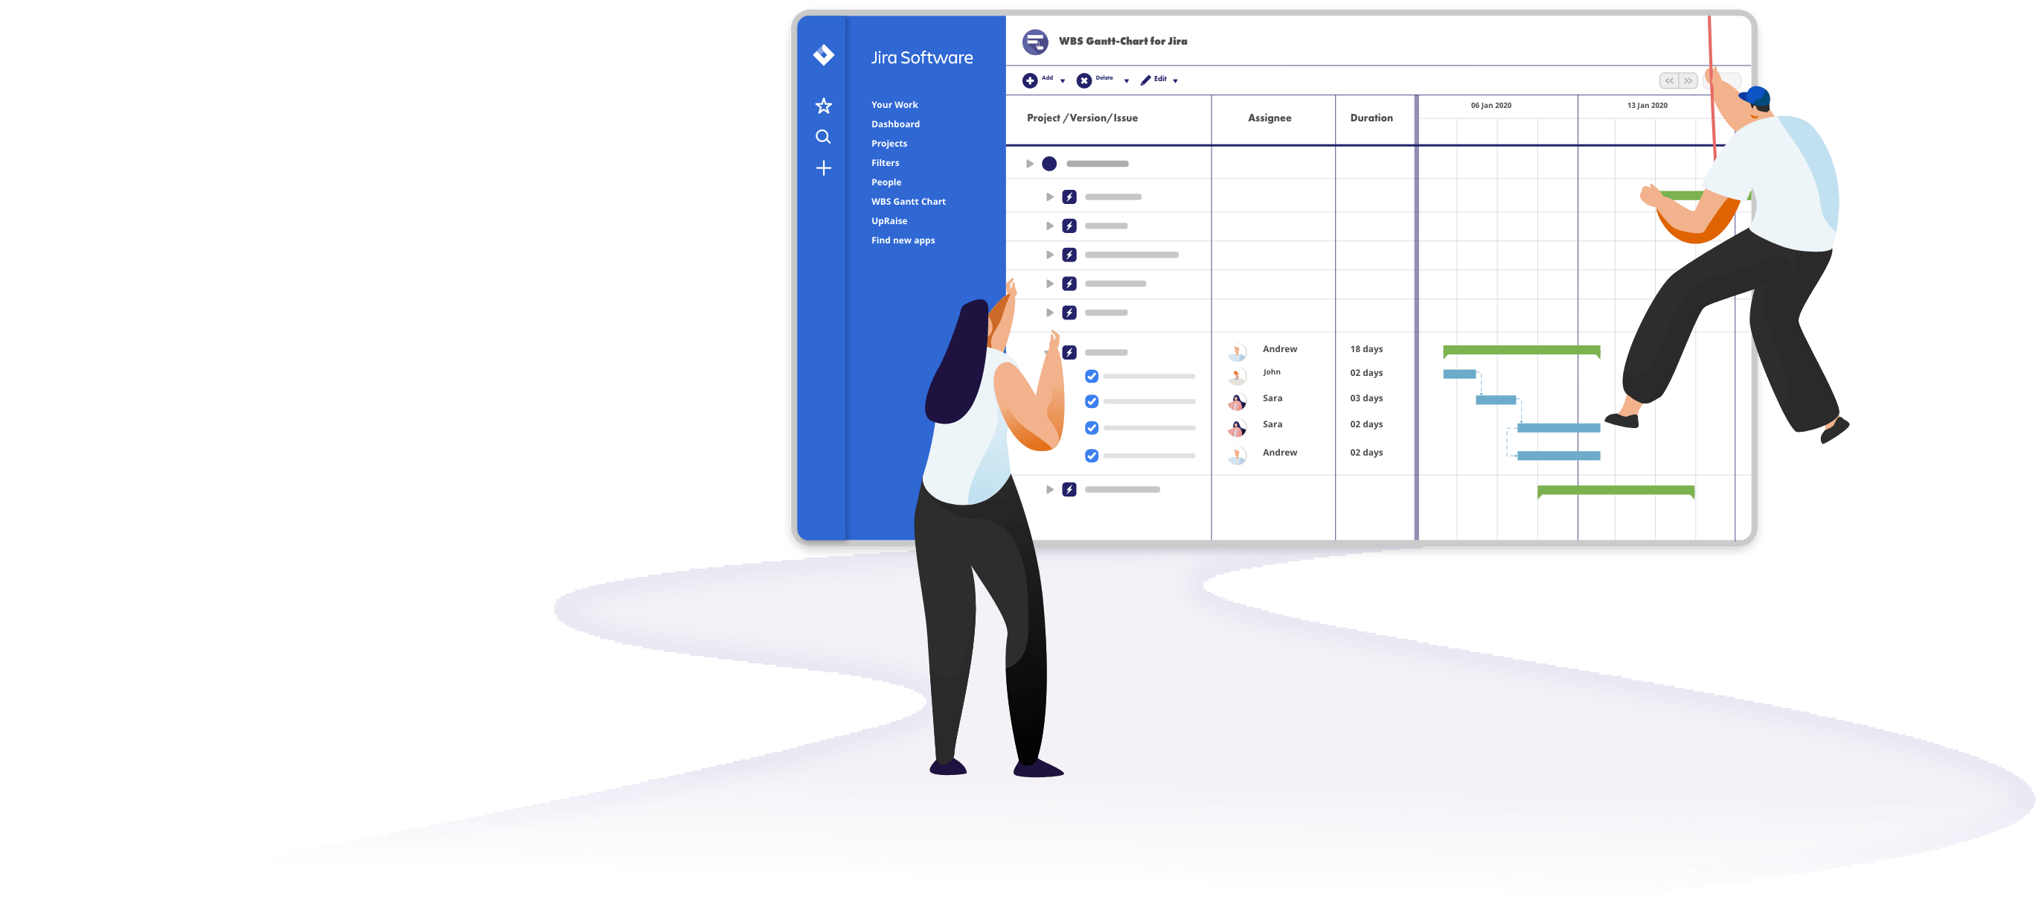Select Sara's 03 days blue Gantt bar
The height and width of the screenshot is (906, 2036).
coord(1496,400)
